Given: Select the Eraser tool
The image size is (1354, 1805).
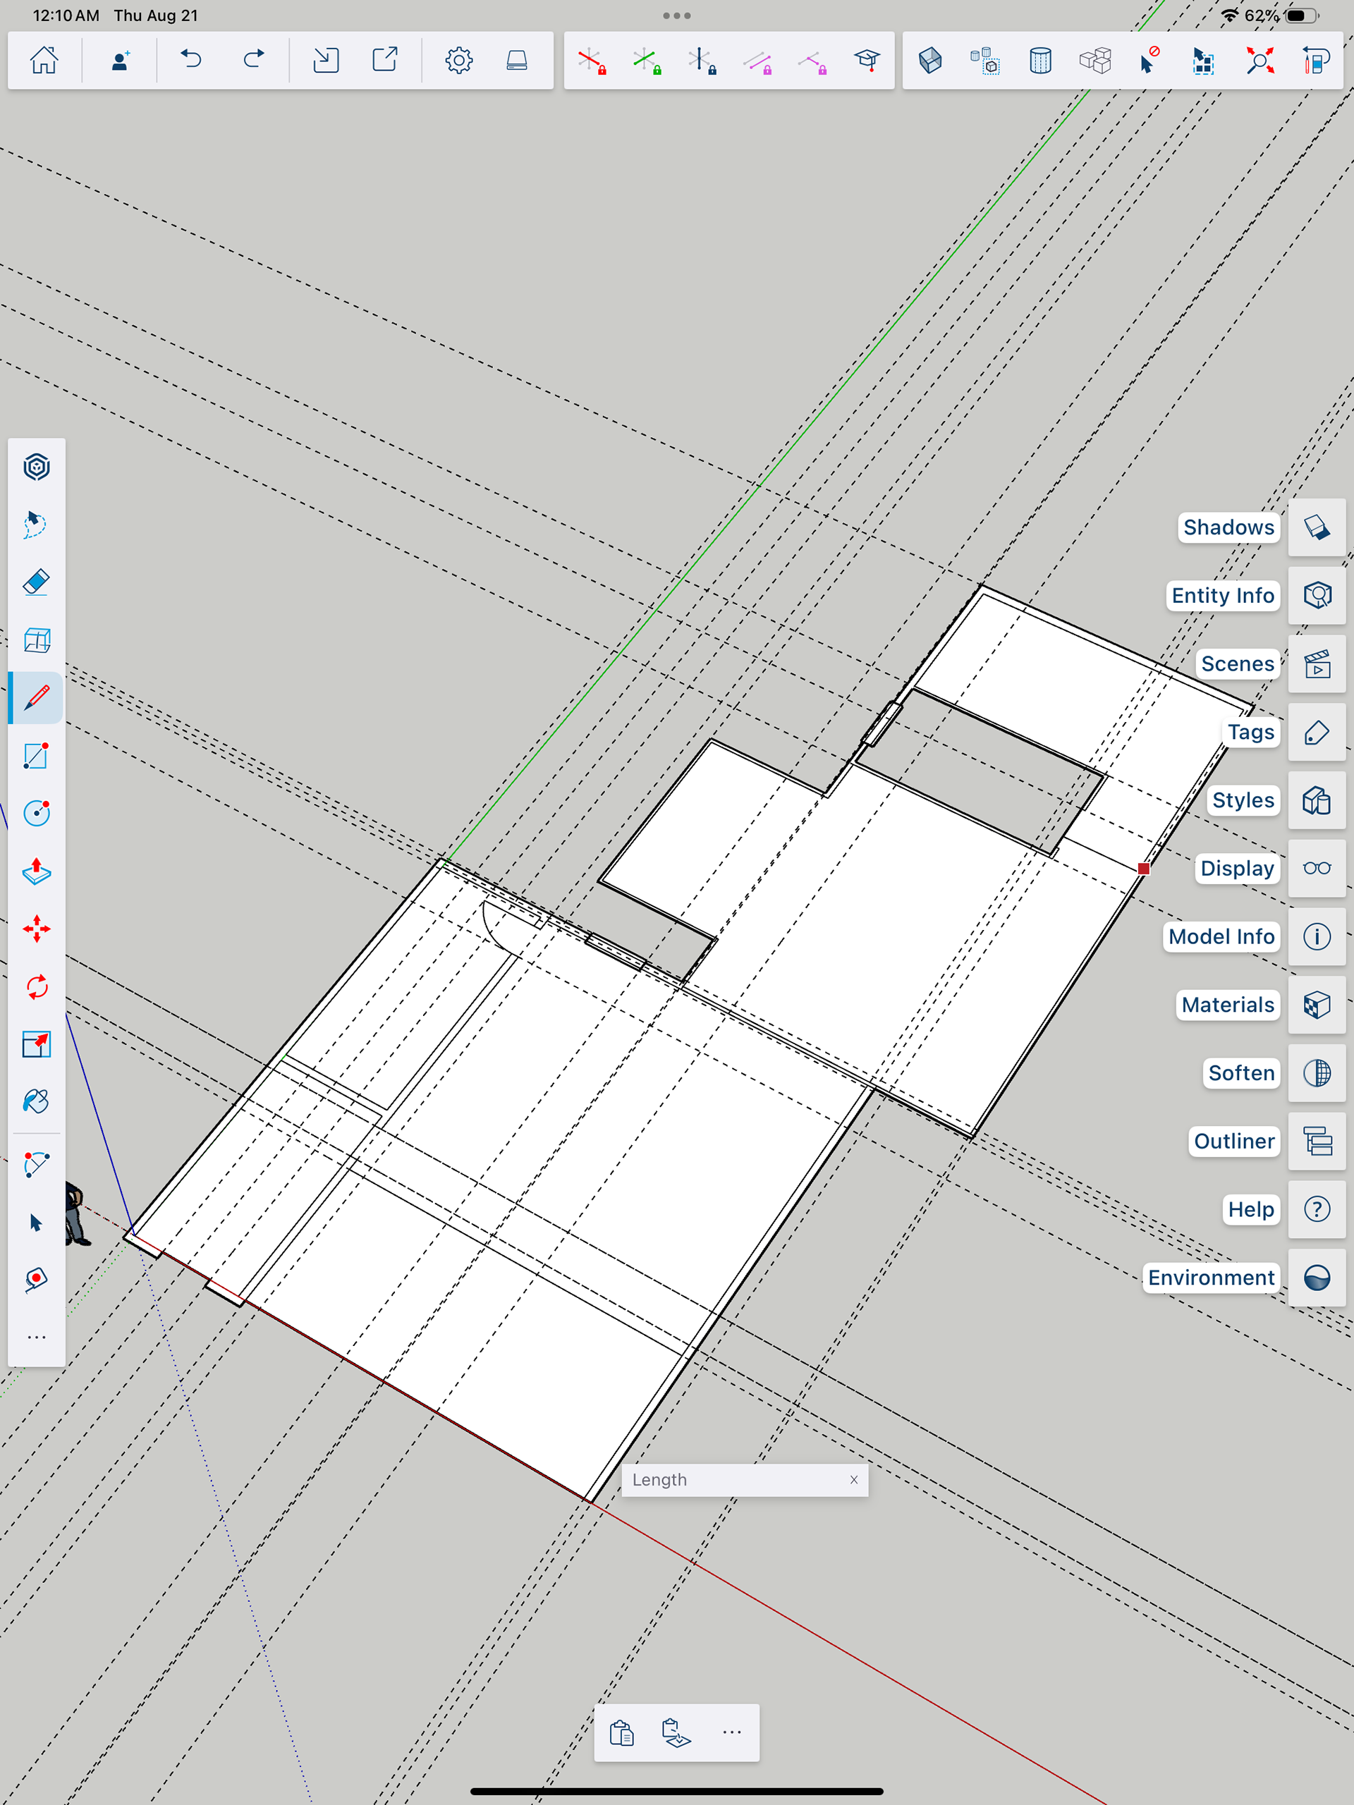Looking at the screenshot, I should click(x=37, y=582).
